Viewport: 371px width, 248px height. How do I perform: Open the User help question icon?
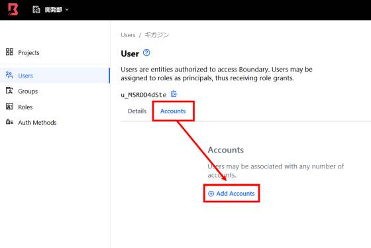coord(146,52)
